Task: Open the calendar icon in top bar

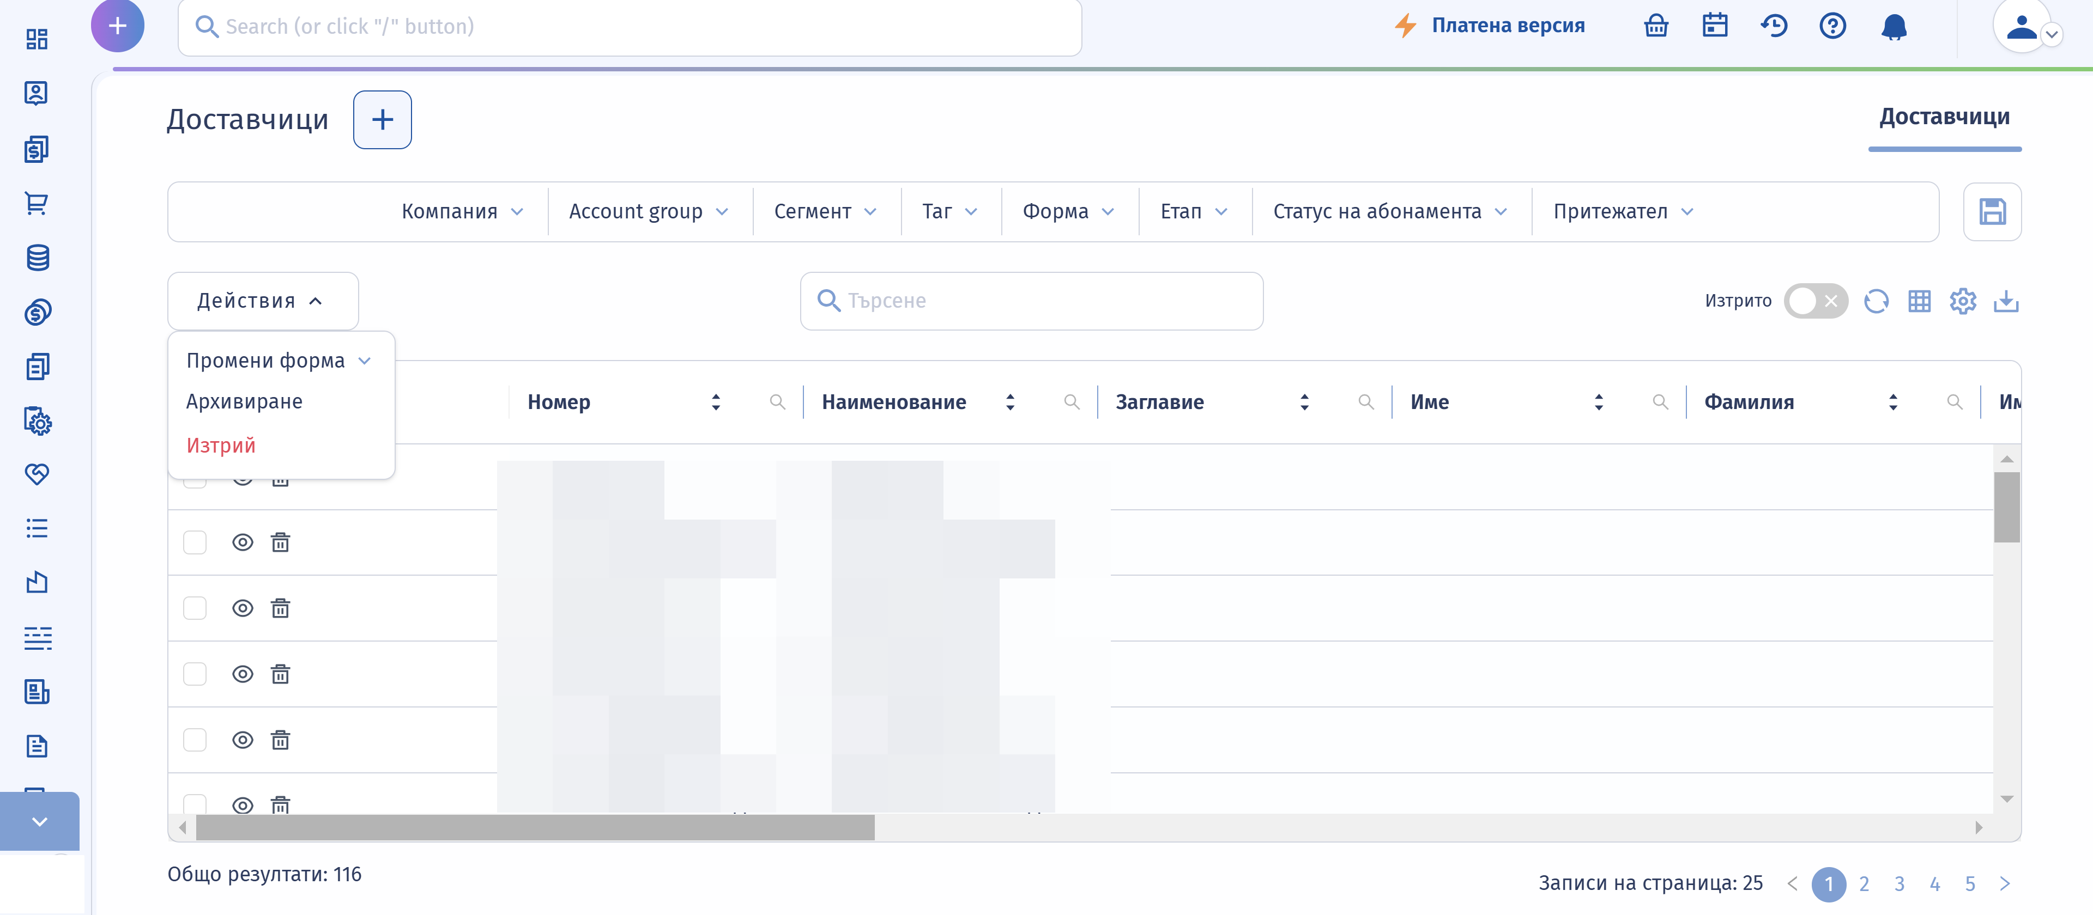Action: tap(1714, 26)
